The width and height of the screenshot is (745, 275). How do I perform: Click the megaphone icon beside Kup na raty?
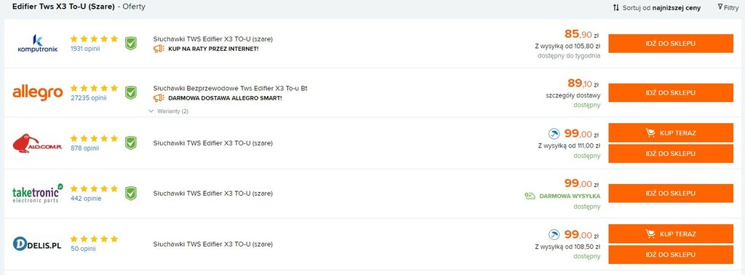tap(159, 49)
